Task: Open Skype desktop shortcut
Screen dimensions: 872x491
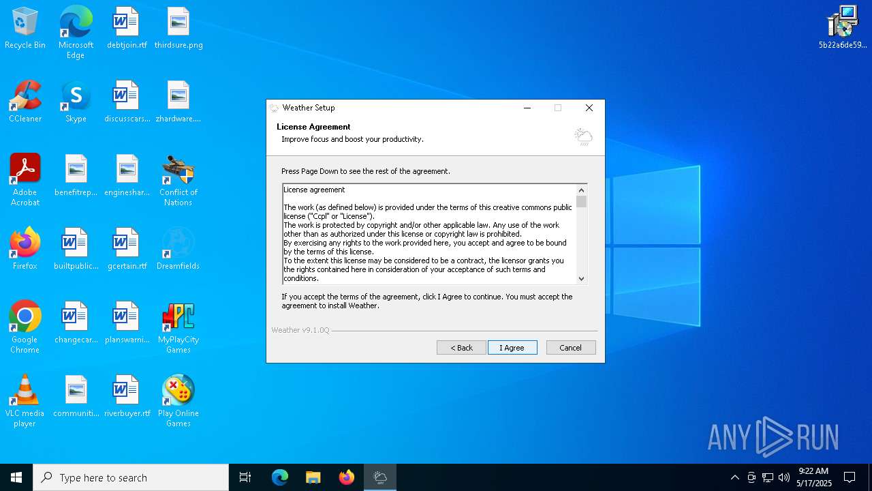Action: tap(76, 102)
